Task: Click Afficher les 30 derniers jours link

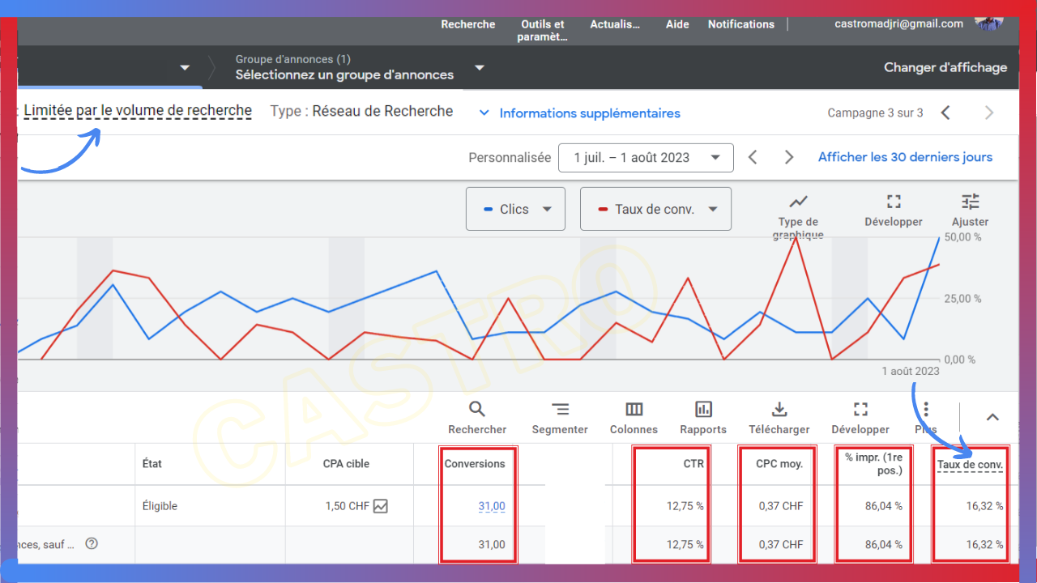Action: tap(905, 157)
